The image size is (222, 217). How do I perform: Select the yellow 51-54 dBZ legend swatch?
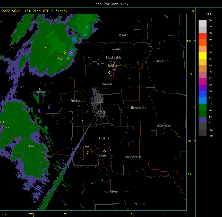202,55
